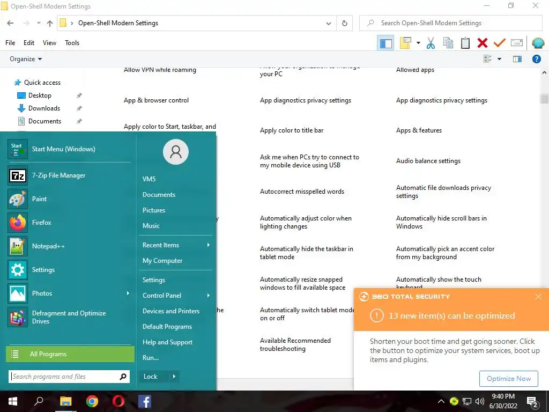This screenshot has width=549, height=412.
Task: Click the volume speaker tray icon
Action: 480,401
